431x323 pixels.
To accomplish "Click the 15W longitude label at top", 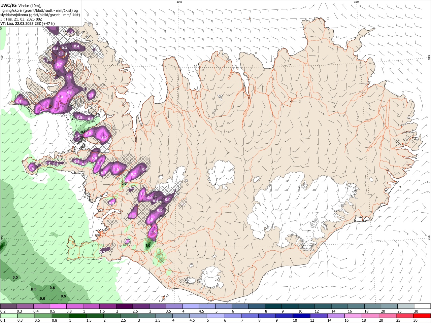I will pyautogui.click(x=357, y=2).
